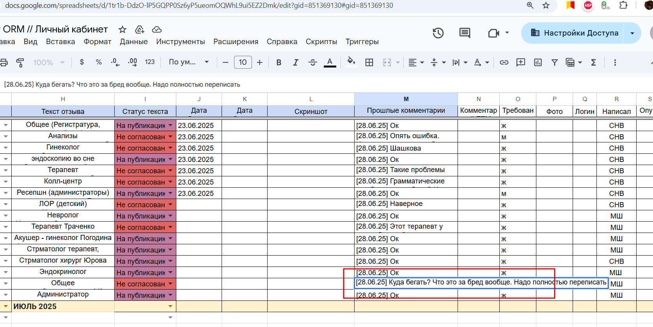
Task: Click the formula bar text
Action: pyautogui.click(x=122, y=85)
